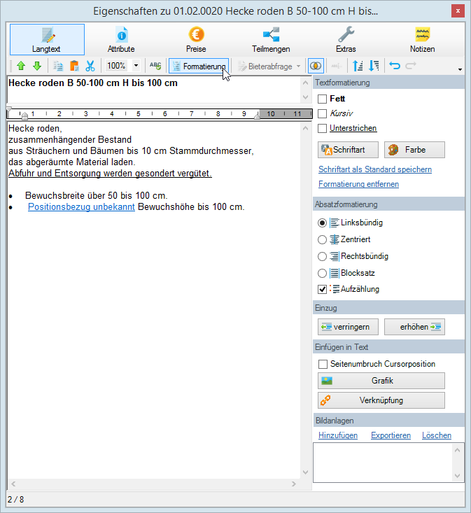Click the paste clipboard icon

coord(74,66)
